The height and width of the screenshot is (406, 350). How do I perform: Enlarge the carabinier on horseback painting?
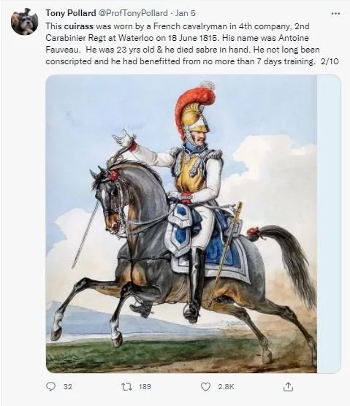(x=181, y=224)
